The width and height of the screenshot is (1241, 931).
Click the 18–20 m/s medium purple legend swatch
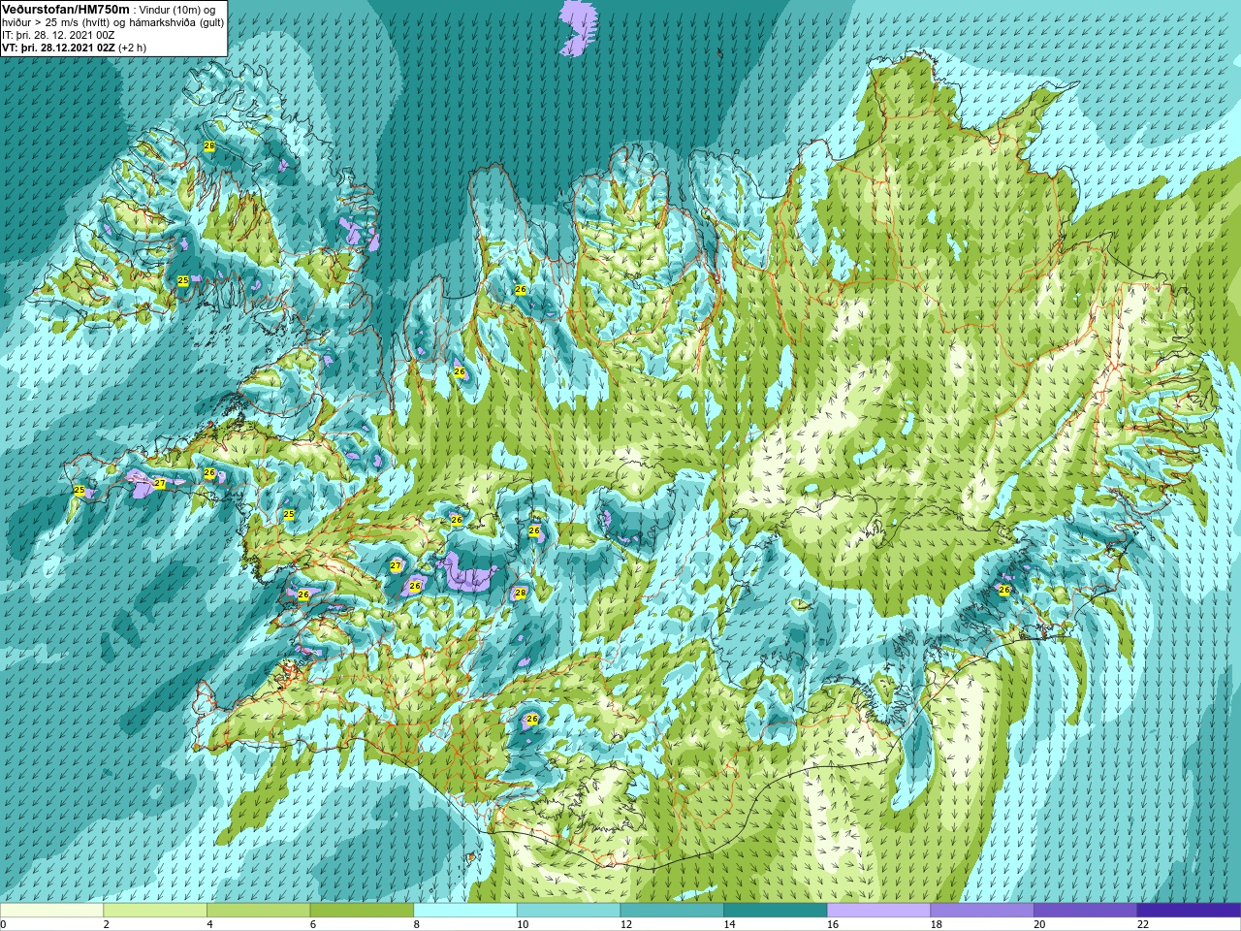(982, 911)
